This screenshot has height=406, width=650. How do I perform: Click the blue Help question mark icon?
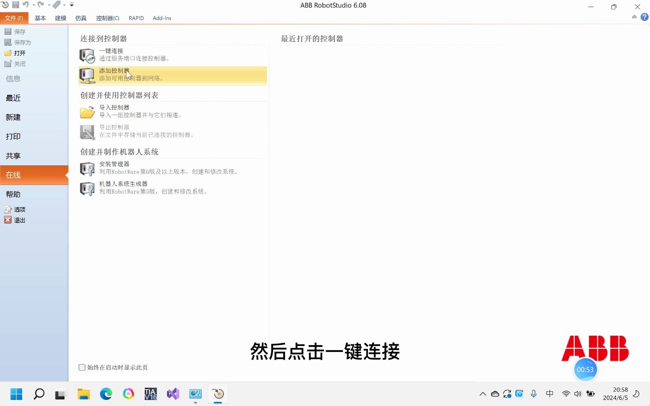pos(644,17)
